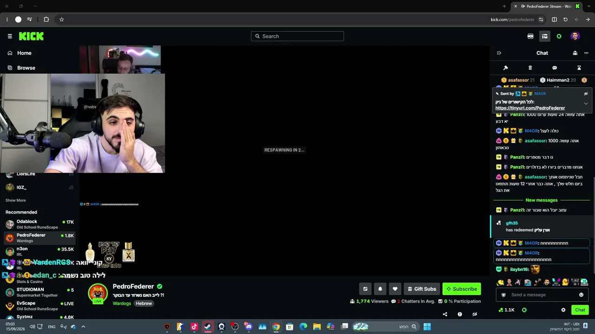Show hidden system tray icons
Viewport: 595px width, 334px height.
tap(83, 327)
